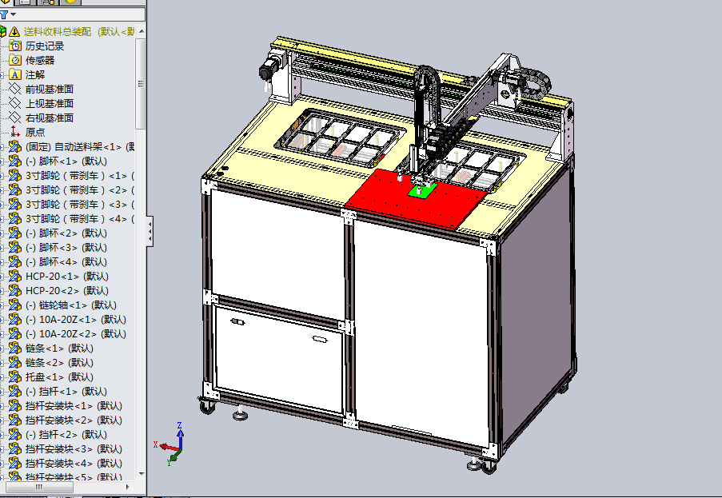
Task: Click the feature tree scroll-down arrow
Action: [x=142, y=473]
